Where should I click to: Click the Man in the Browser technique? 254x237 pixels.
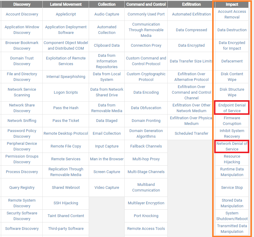107,159
